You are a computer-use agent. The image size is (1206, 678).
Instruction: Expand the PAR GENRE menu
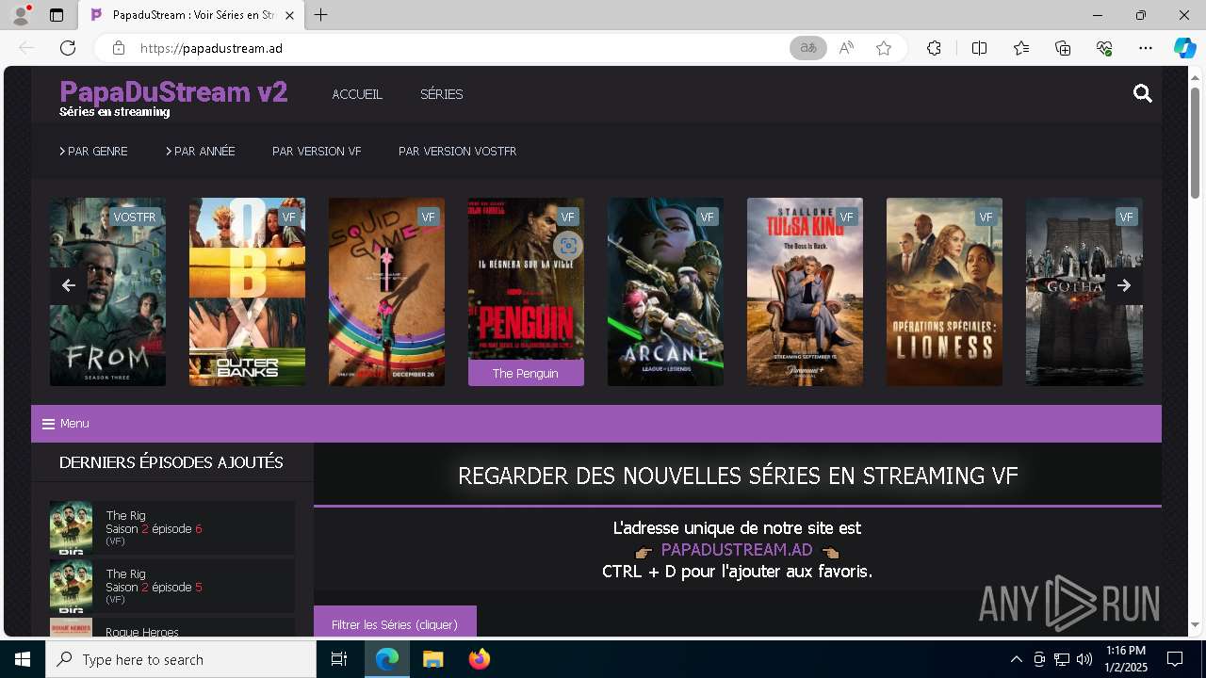tap(93, 151)
